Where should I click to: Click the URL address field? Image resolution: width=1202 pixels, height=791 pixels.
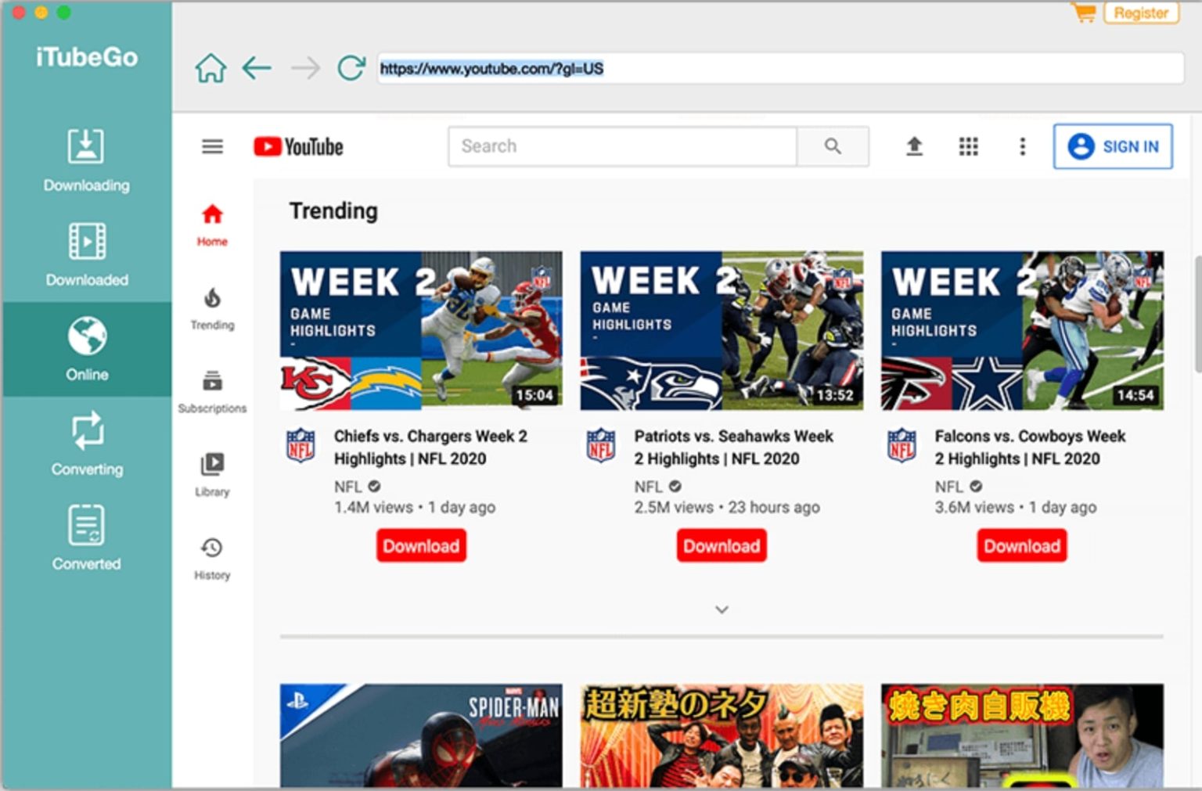tap(704, 68)
